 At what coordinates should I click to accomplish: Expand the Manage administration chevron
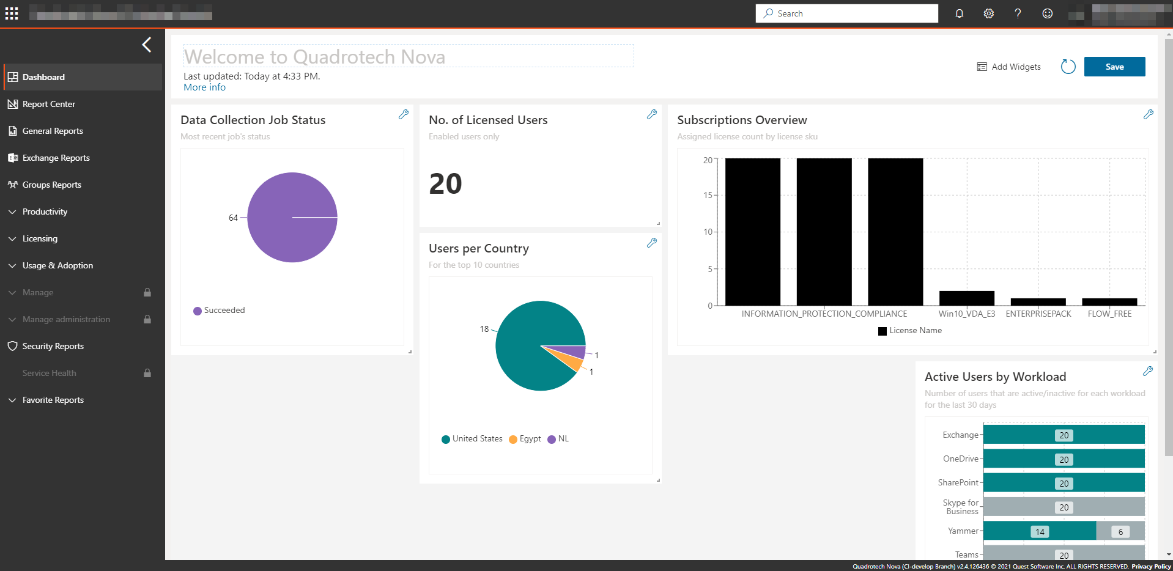tap(12, 319)
